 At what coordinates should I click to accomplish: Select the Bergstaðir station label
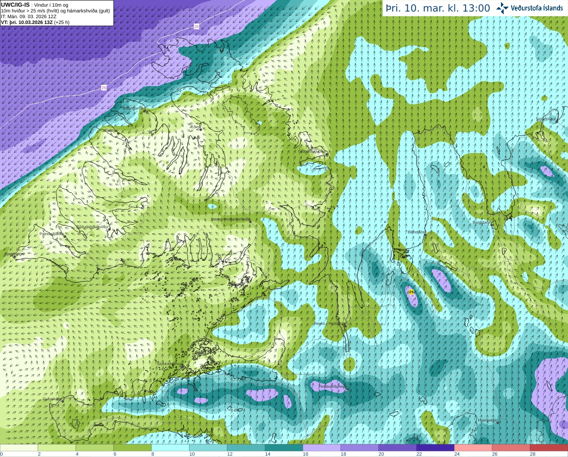tap(482, 223)
